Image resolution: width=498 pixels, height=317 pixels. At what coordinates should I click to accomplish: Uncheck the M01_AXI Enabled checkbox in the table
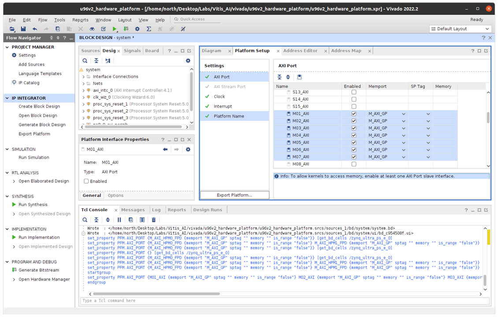(x=354, y=114)
